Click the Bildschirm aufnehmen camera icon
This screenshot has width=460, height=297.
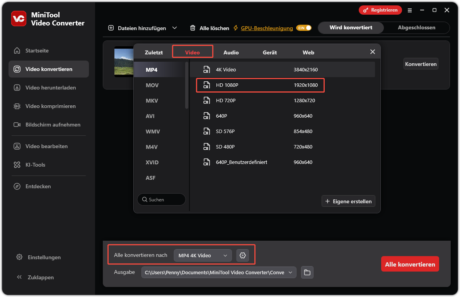[17, 125]
